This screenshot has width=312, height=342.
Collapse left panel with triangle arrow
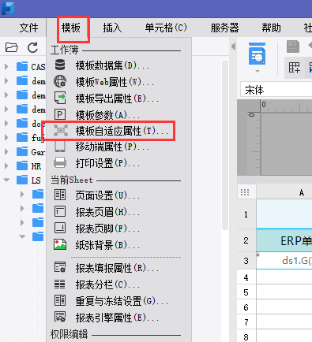(x=233, y=46)
